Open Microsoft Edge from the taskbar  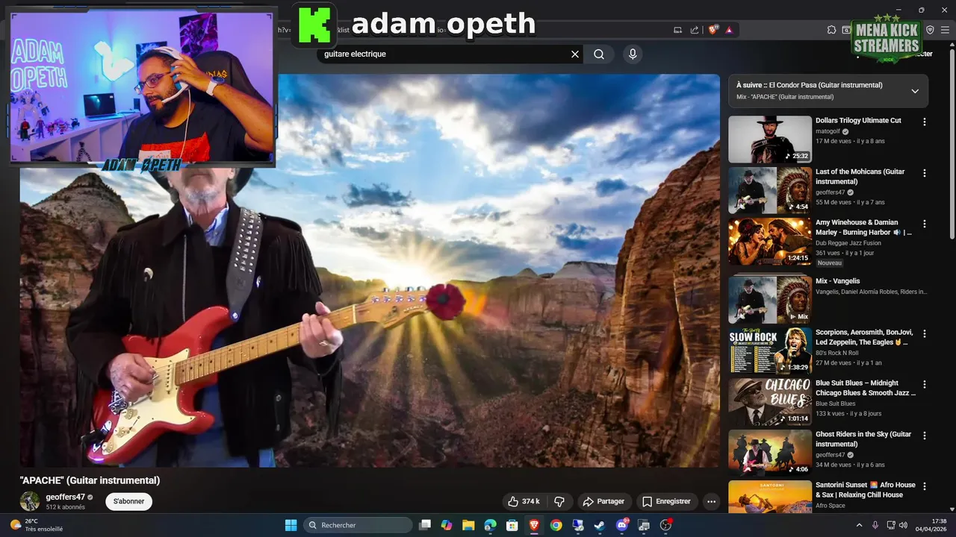[490, 525]
